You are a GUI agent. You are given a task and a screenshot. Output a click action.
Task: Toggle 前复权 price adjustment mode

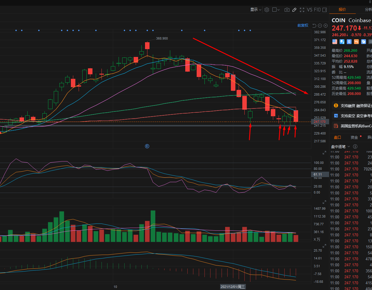303,25
